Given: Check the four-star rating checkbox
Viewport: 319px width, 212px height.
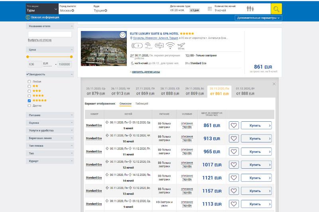Looking at the screenshot, I should (29, 96).
